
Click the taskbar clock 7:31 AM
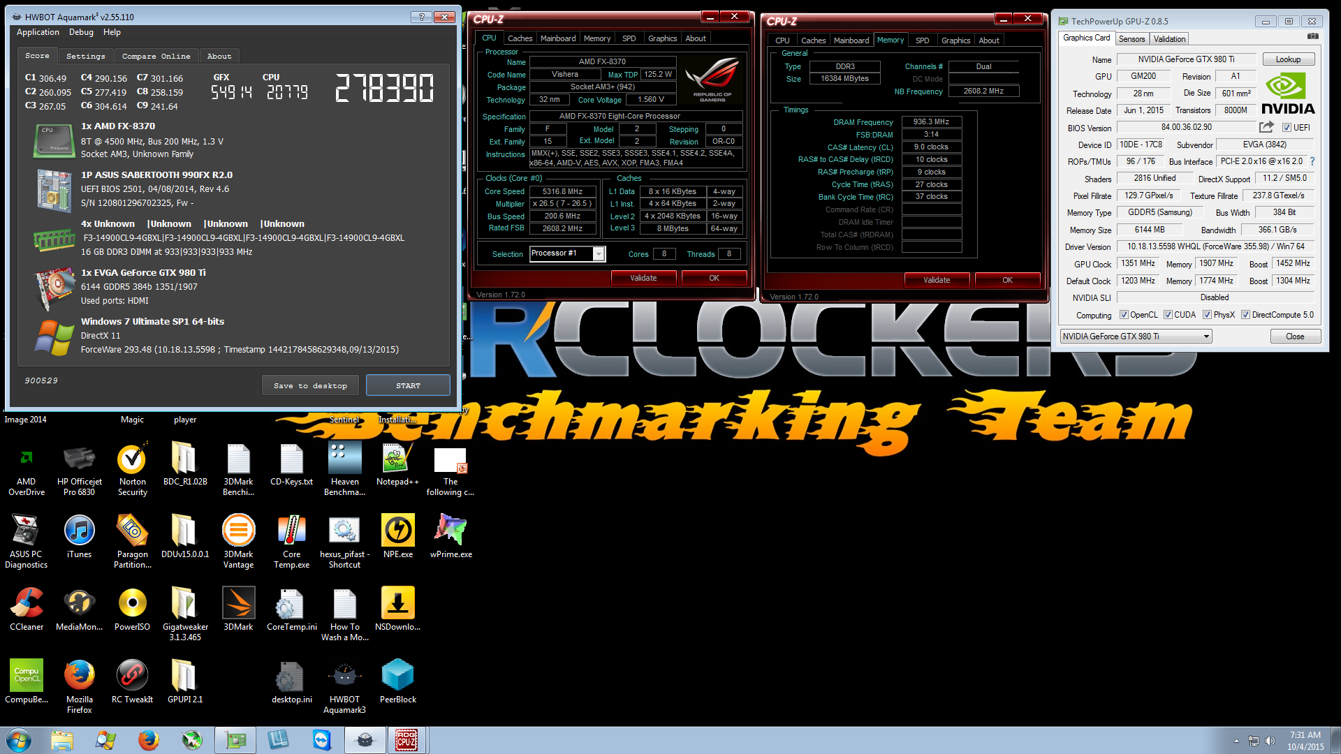[x=1305, y=734]
